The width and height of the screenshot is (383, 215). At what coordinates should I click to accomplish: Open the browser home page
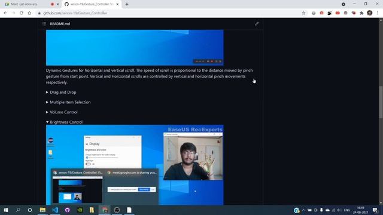click(29, 13)
